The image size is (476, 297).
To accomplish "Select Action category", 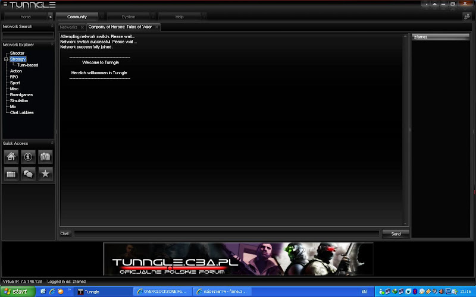I will point(16,71).
